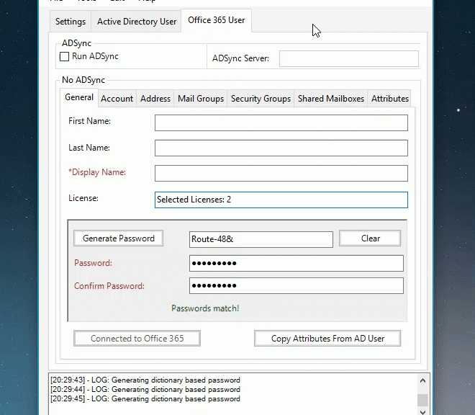Click the Connected to Office 365 button
The image size is (475, 415).
(137, 338)
